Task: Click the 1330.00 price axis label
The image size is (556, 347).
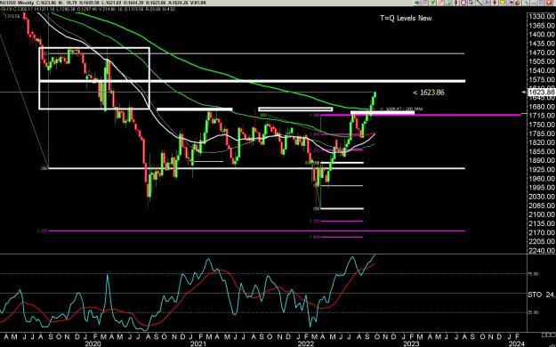Action: pyautogui.click(x=542, y=16)
